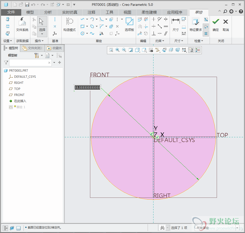
Task: Click the Modify dimensions tool
Action: pos(140,20)
